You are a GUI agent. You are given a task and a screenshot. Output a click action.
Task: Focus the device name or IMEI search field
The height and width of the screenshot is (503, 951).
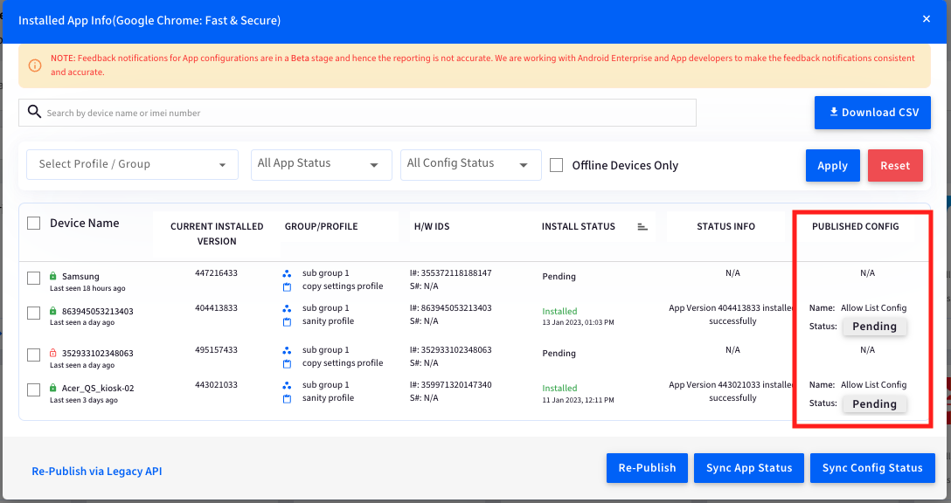pos(357,113)
